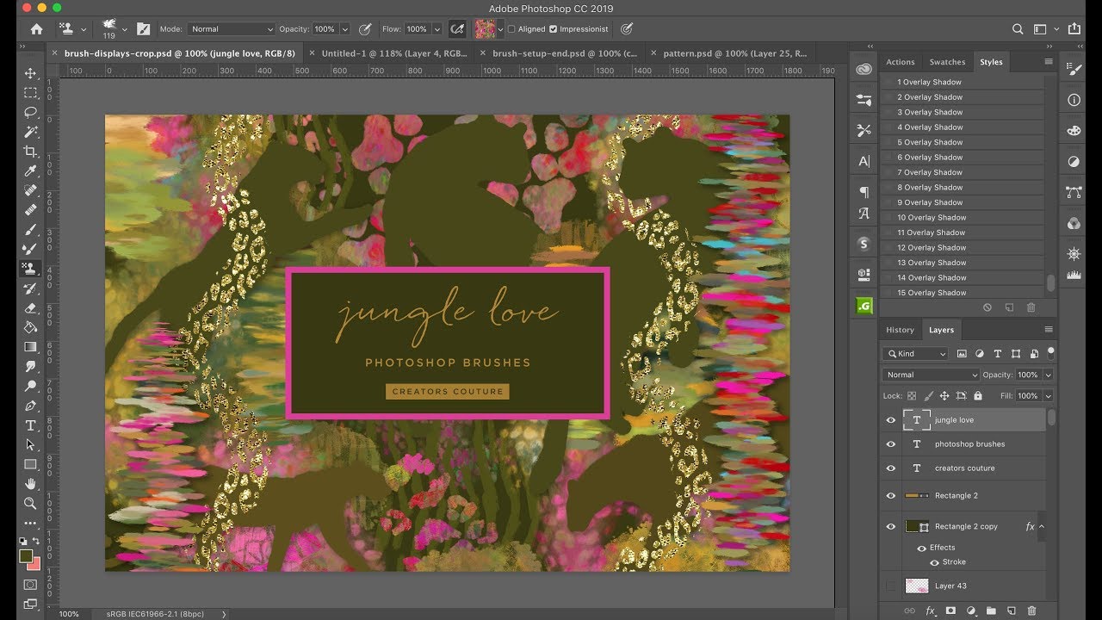Hide the Rectangle 2 layer

tap(891, 496)
